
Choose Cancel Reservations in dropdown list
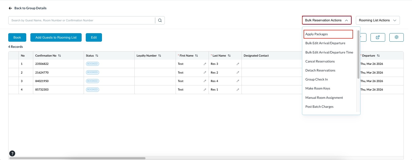320,61
